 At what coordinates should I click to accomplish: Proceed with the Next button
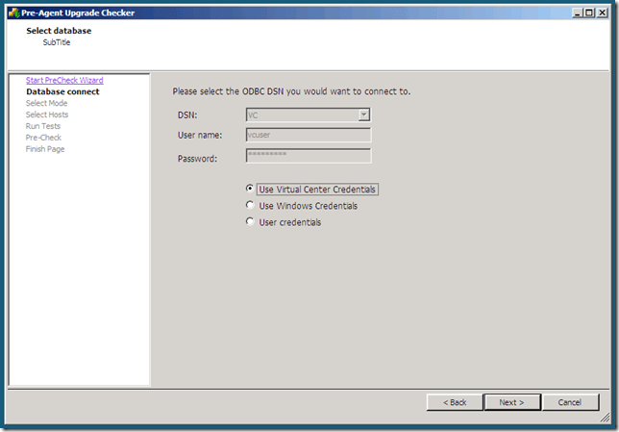pyautogui.click(x=511, y=402)
